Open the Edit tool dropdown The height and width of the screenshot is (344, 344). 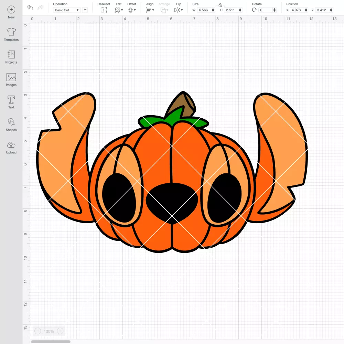point(119,10)
